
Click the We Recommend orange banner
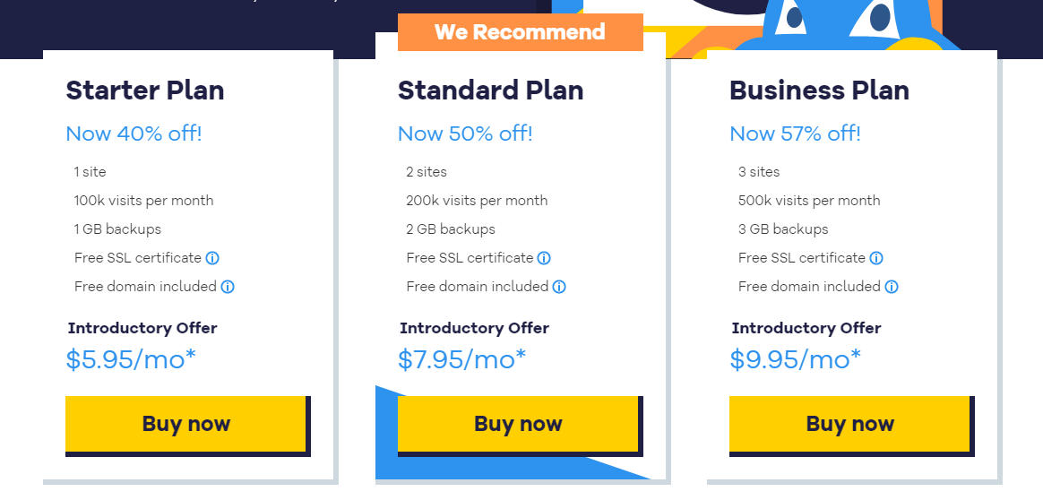click(521, 32)
